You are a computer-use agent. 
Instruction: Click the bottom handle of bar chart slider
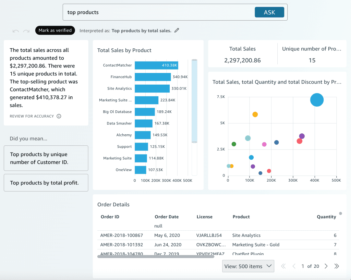[194, 142]
